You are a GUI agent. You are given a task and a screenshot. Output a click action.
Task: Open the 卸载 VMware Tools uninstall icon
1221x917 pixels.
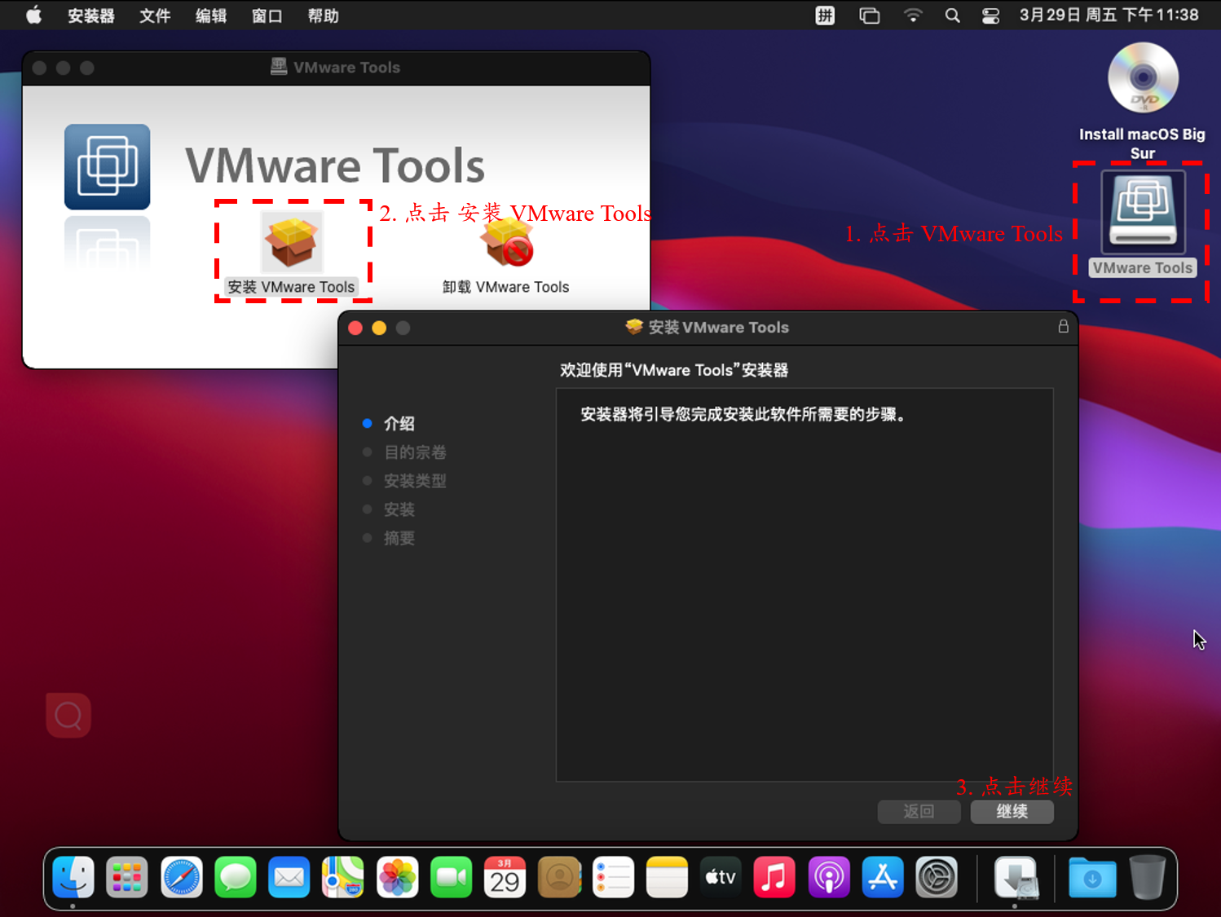pos(506,243)
